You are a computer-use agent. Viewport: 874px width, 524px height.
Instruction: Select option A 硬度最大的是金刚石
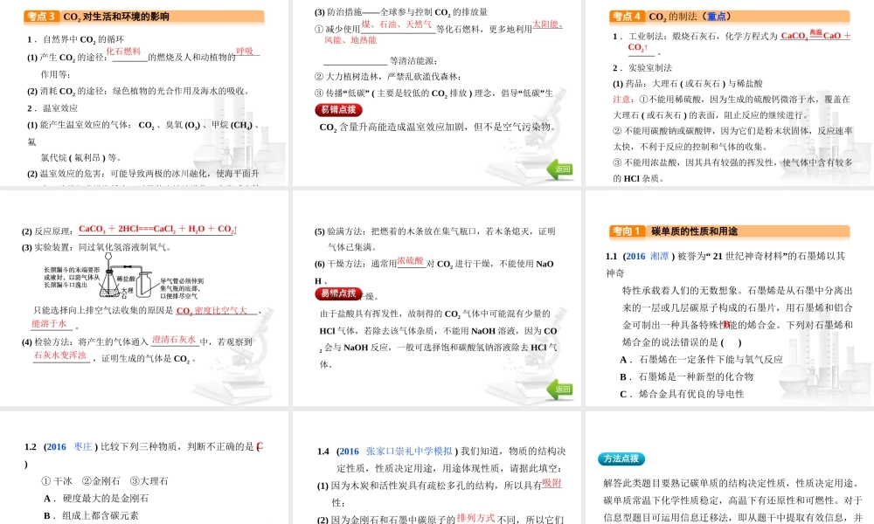click(x=96, y=499)
